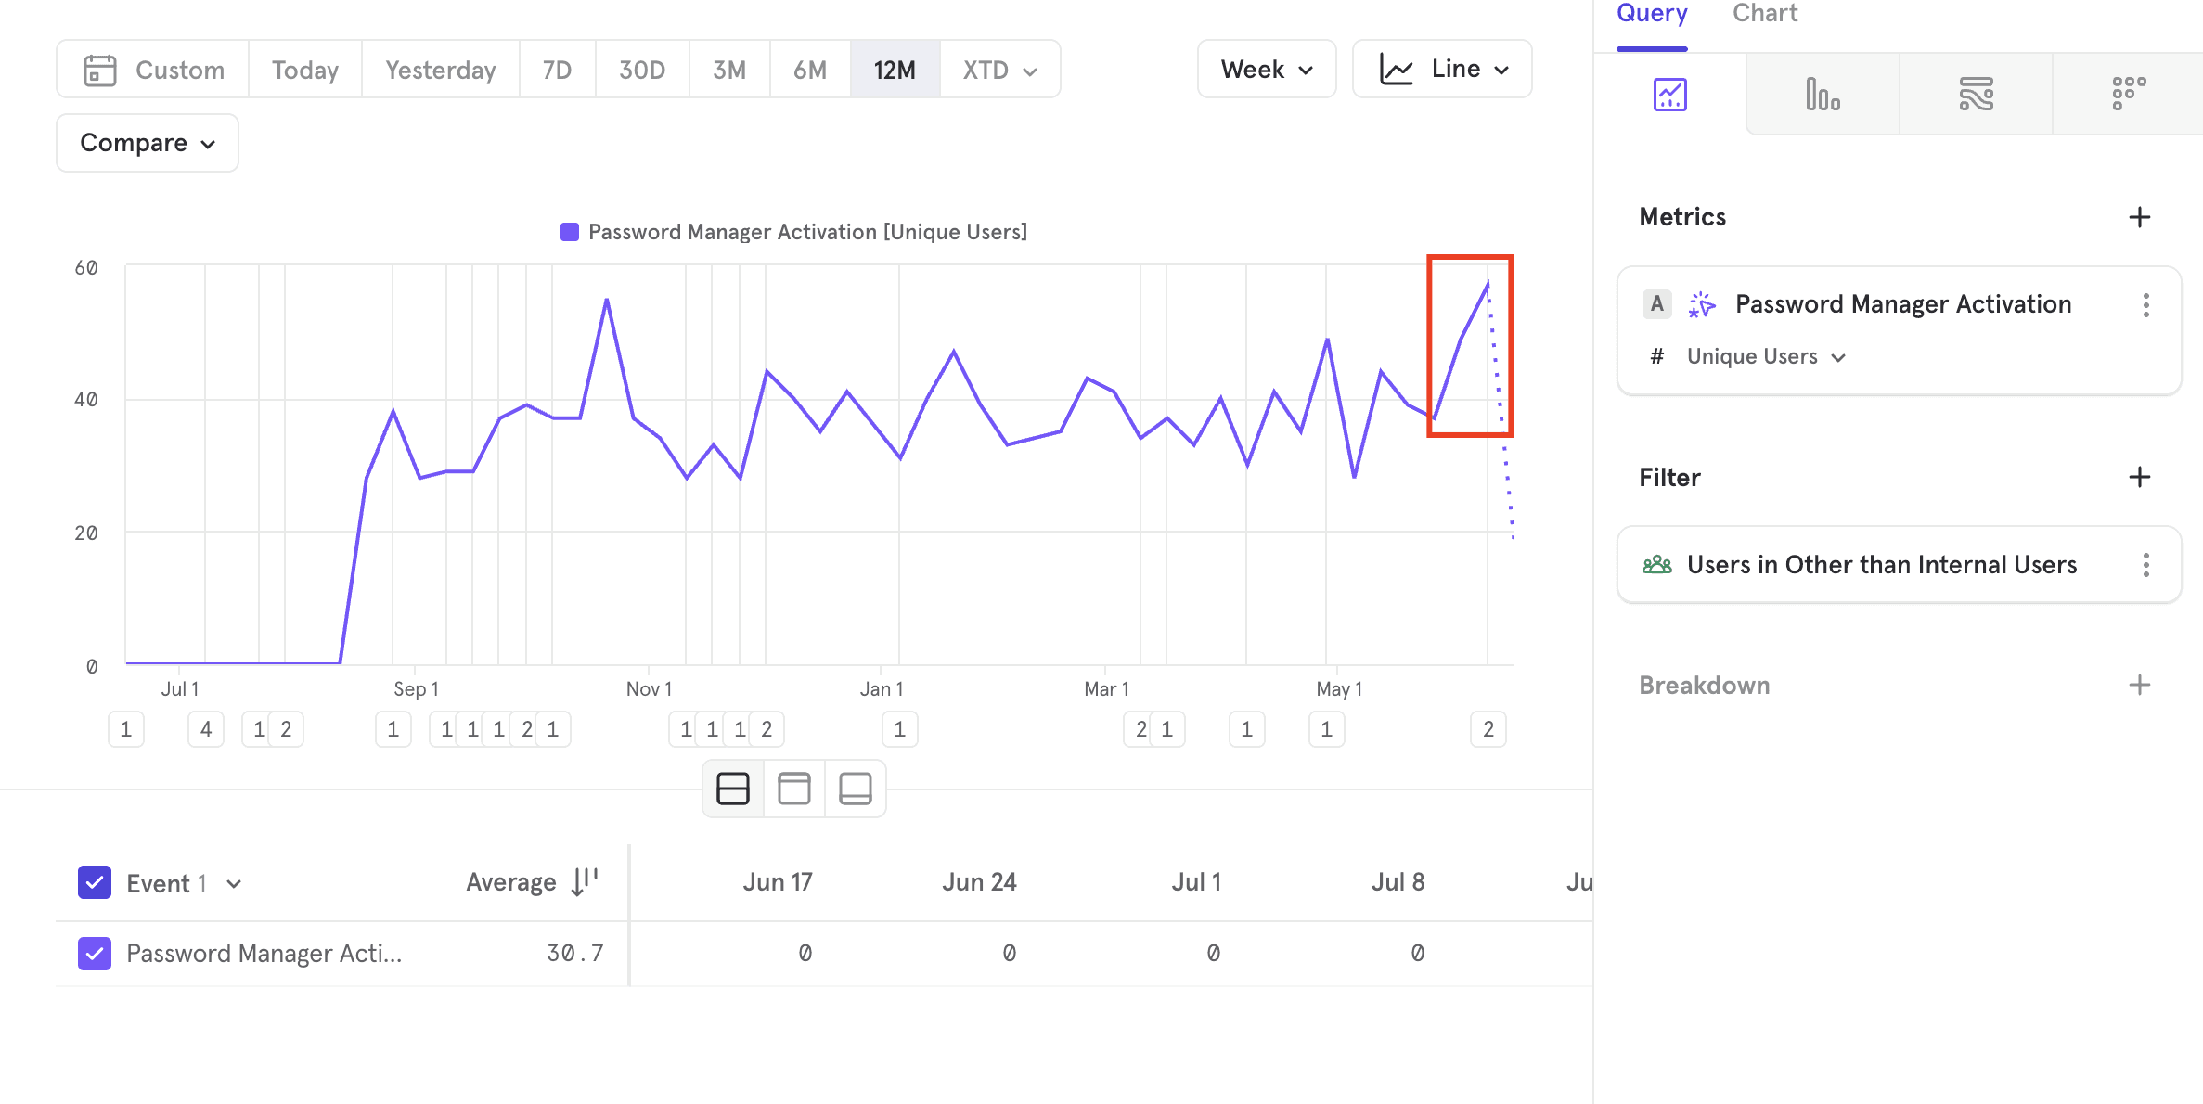The height and width of the screenshot is (1104, 2203).
Task: Open the Unique Users measurement dropdown
Action: [x=1766, y=357]
